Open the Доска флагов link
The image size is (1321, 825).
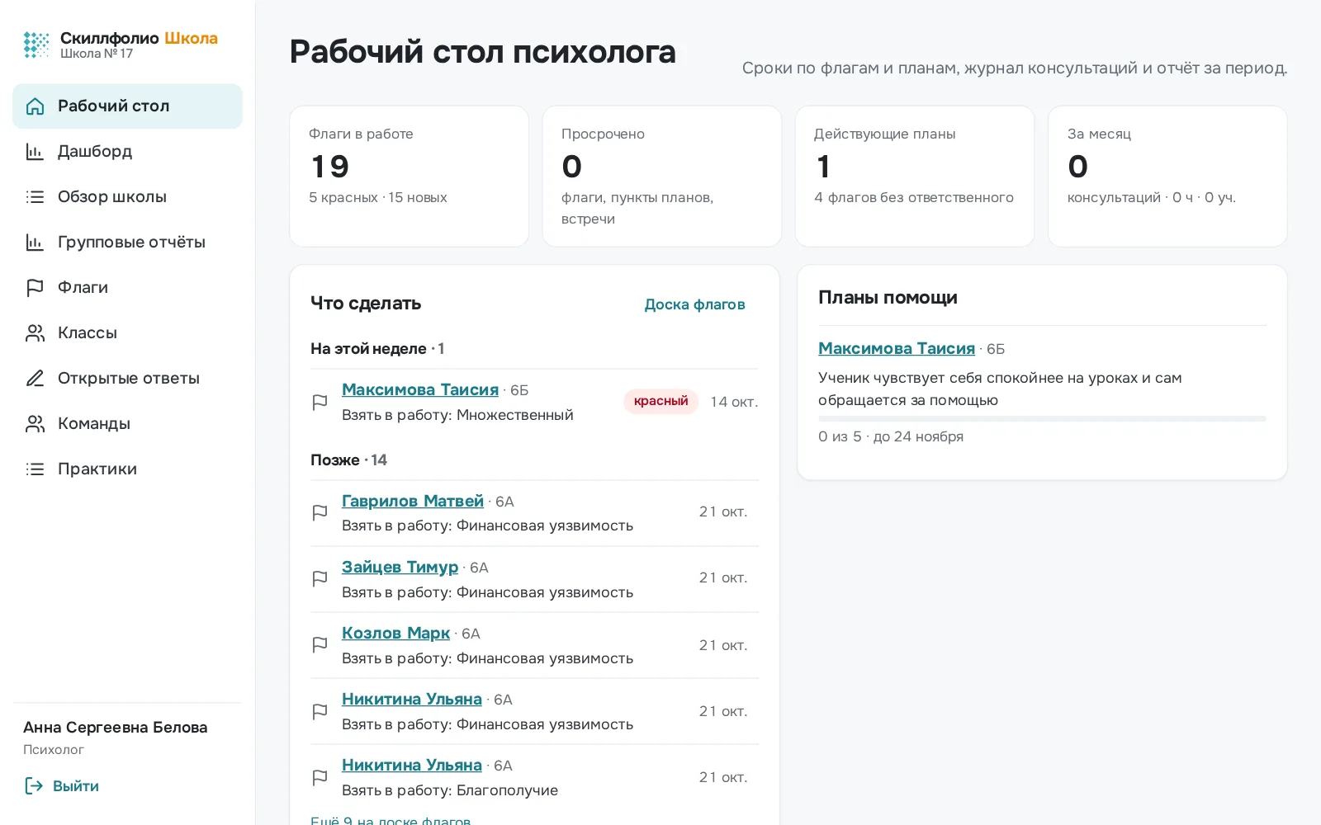point(694,304)
